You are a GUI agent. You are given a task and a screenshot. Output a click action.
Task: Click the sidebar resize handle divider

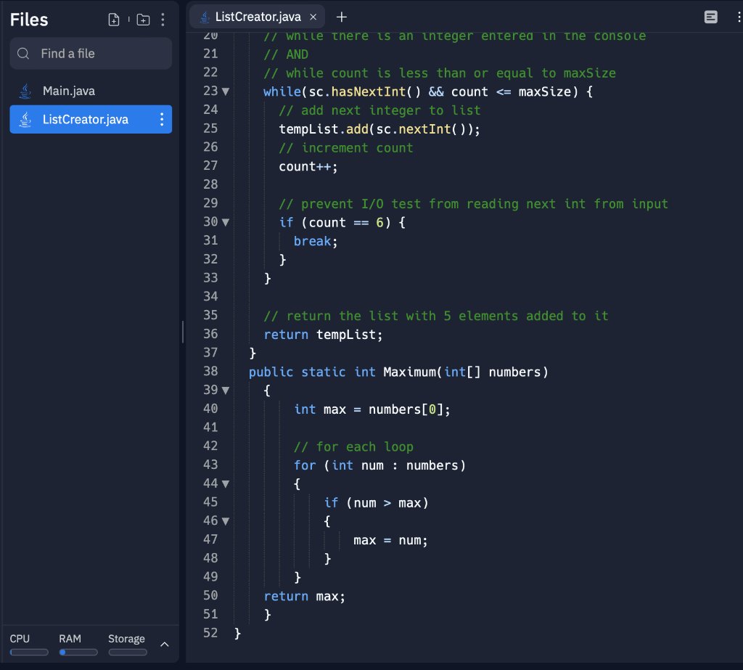click(x=183, y=332)
